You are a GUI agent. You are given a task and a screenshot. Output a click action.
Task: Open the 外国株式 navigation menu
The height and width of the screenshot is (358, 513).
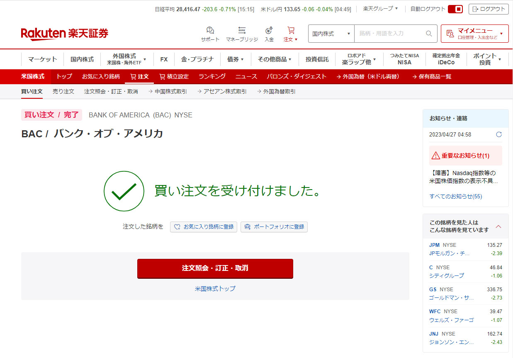(126, 59)
